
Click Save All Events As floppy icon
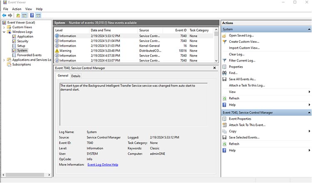[224, 79]
